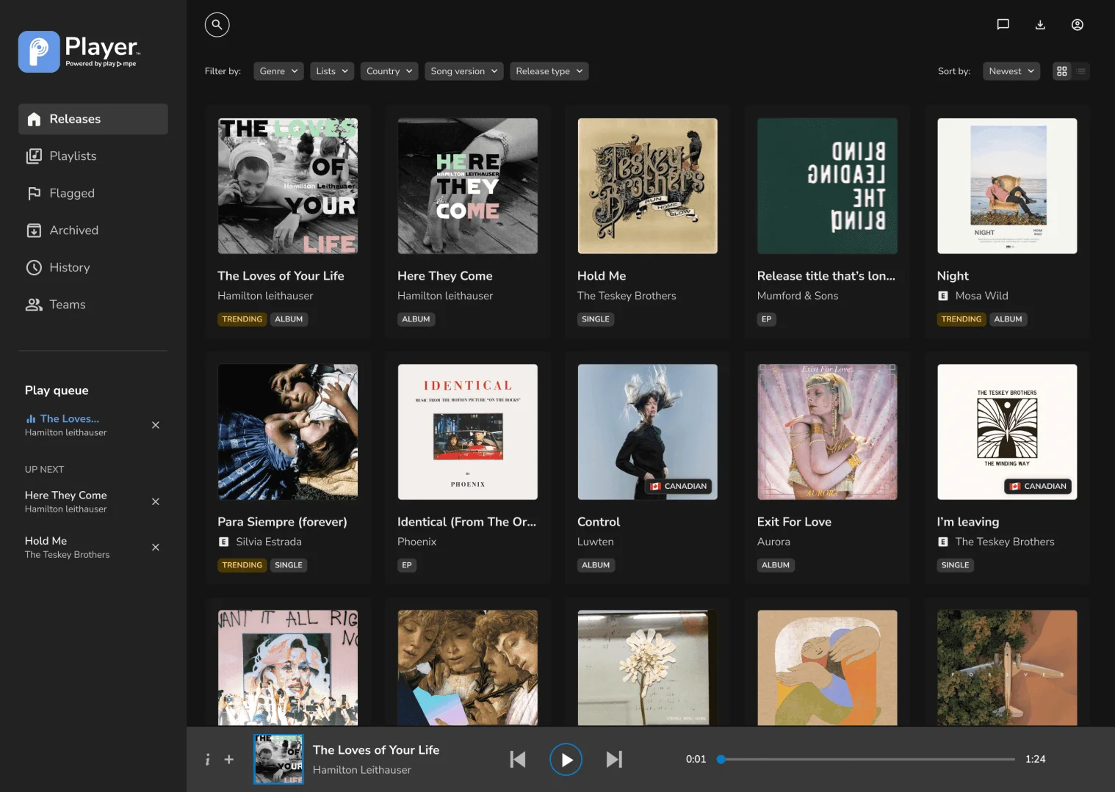The image size is (1115, 792).
Task: Select Releases in the sidebar navigation
Action: [74, 119]
